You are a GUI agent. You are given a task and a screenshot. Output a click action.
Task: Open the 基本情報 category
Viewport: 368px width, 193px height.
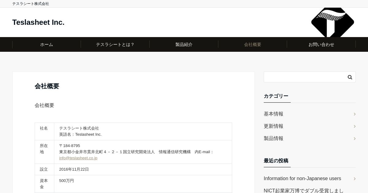[x=274, y=114]
